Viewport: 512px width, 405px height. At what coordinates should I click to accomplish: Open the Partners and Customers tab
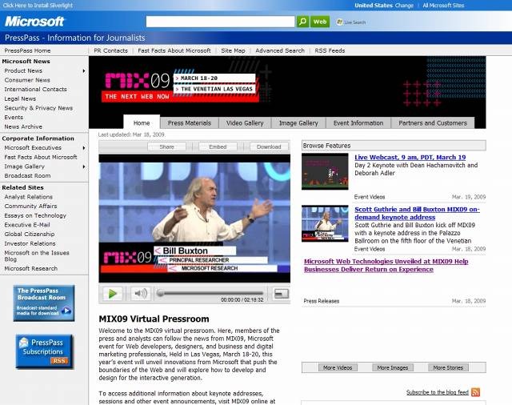click(x=433, y=122)
